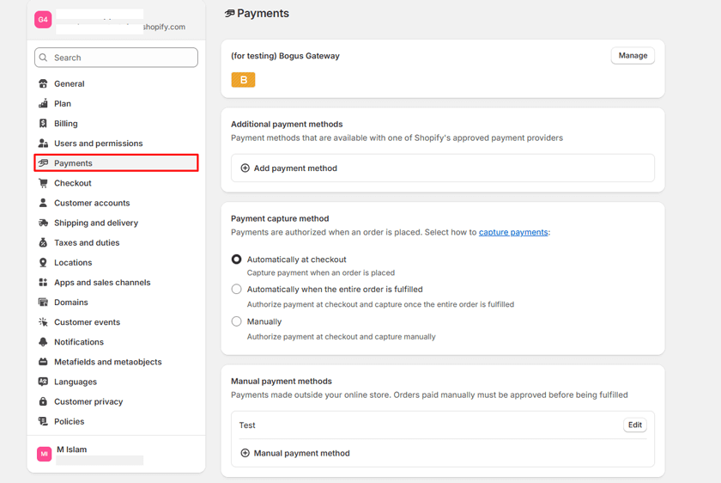Click the magnifier icon in Search box

pos(43,58)
